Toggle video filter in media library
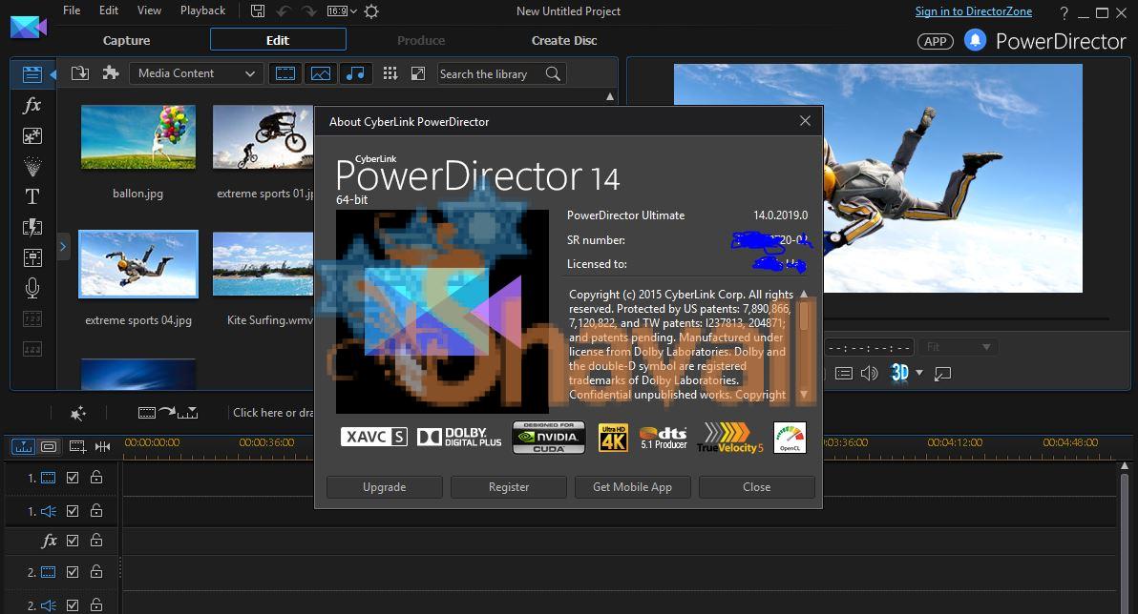1138x614 pixels. [x=285, y=73]
